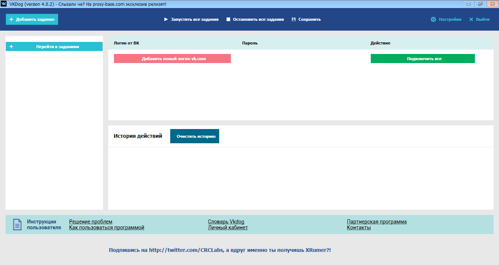Click the plus icon on Перейти к заданиям
Image resolution: width=499 pixels, height=265 pixels.
coord(11,46)
